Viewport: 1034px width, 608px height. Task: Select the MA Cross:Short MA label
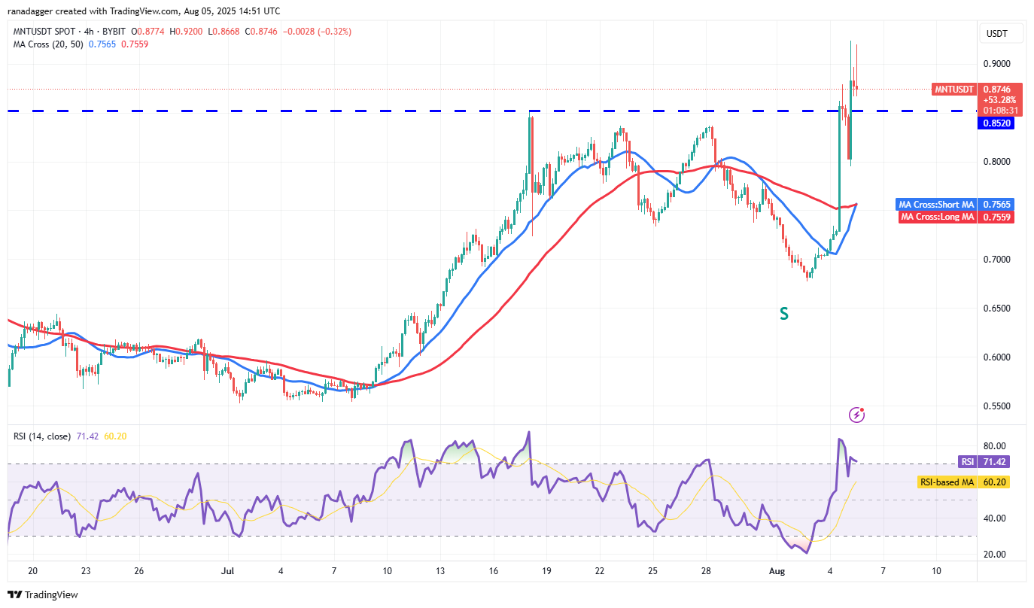[x=937, y=205]
